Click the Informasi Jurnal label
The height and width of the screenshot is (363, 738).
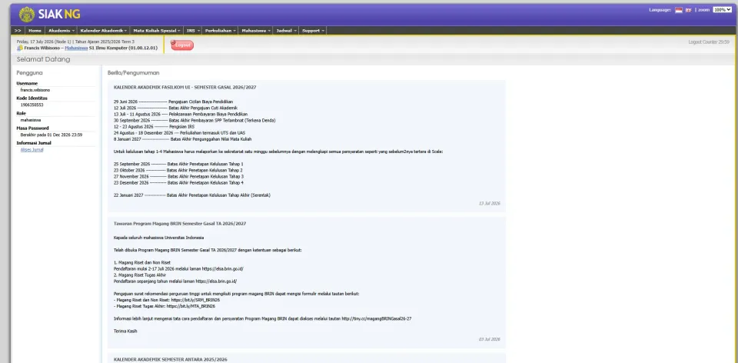tap(34, 142)
